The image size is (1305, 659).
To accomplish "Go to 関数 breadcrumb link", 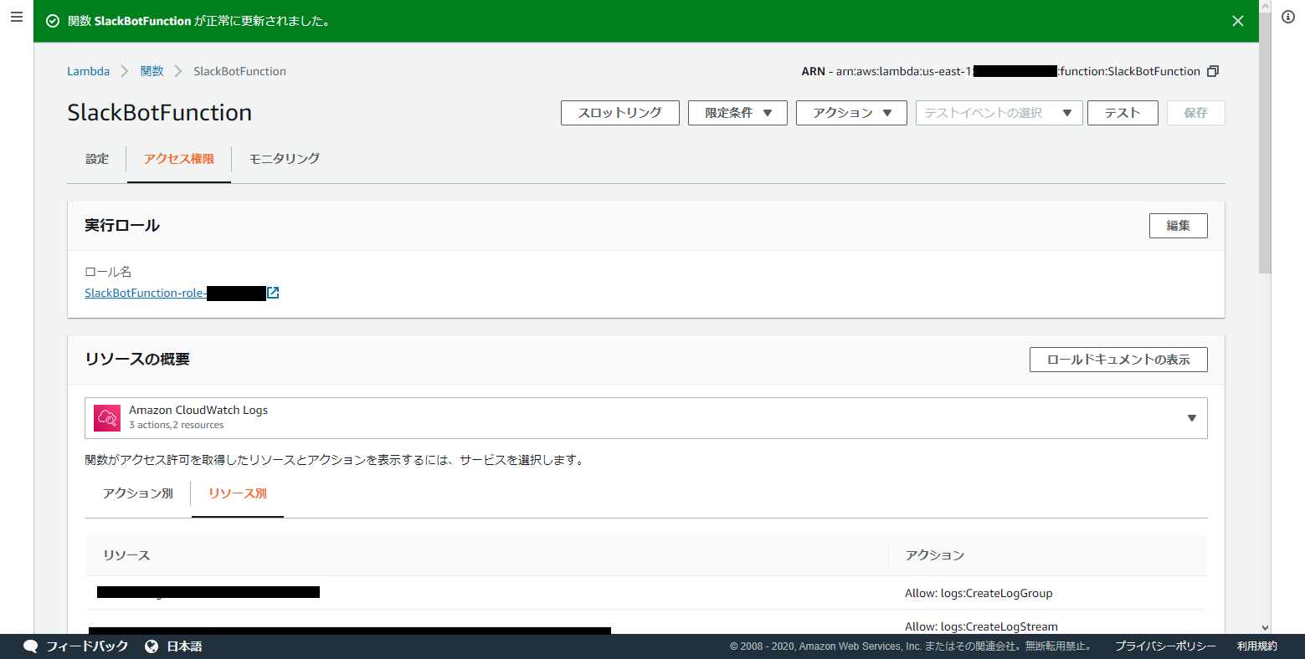I will pos(152,71).
